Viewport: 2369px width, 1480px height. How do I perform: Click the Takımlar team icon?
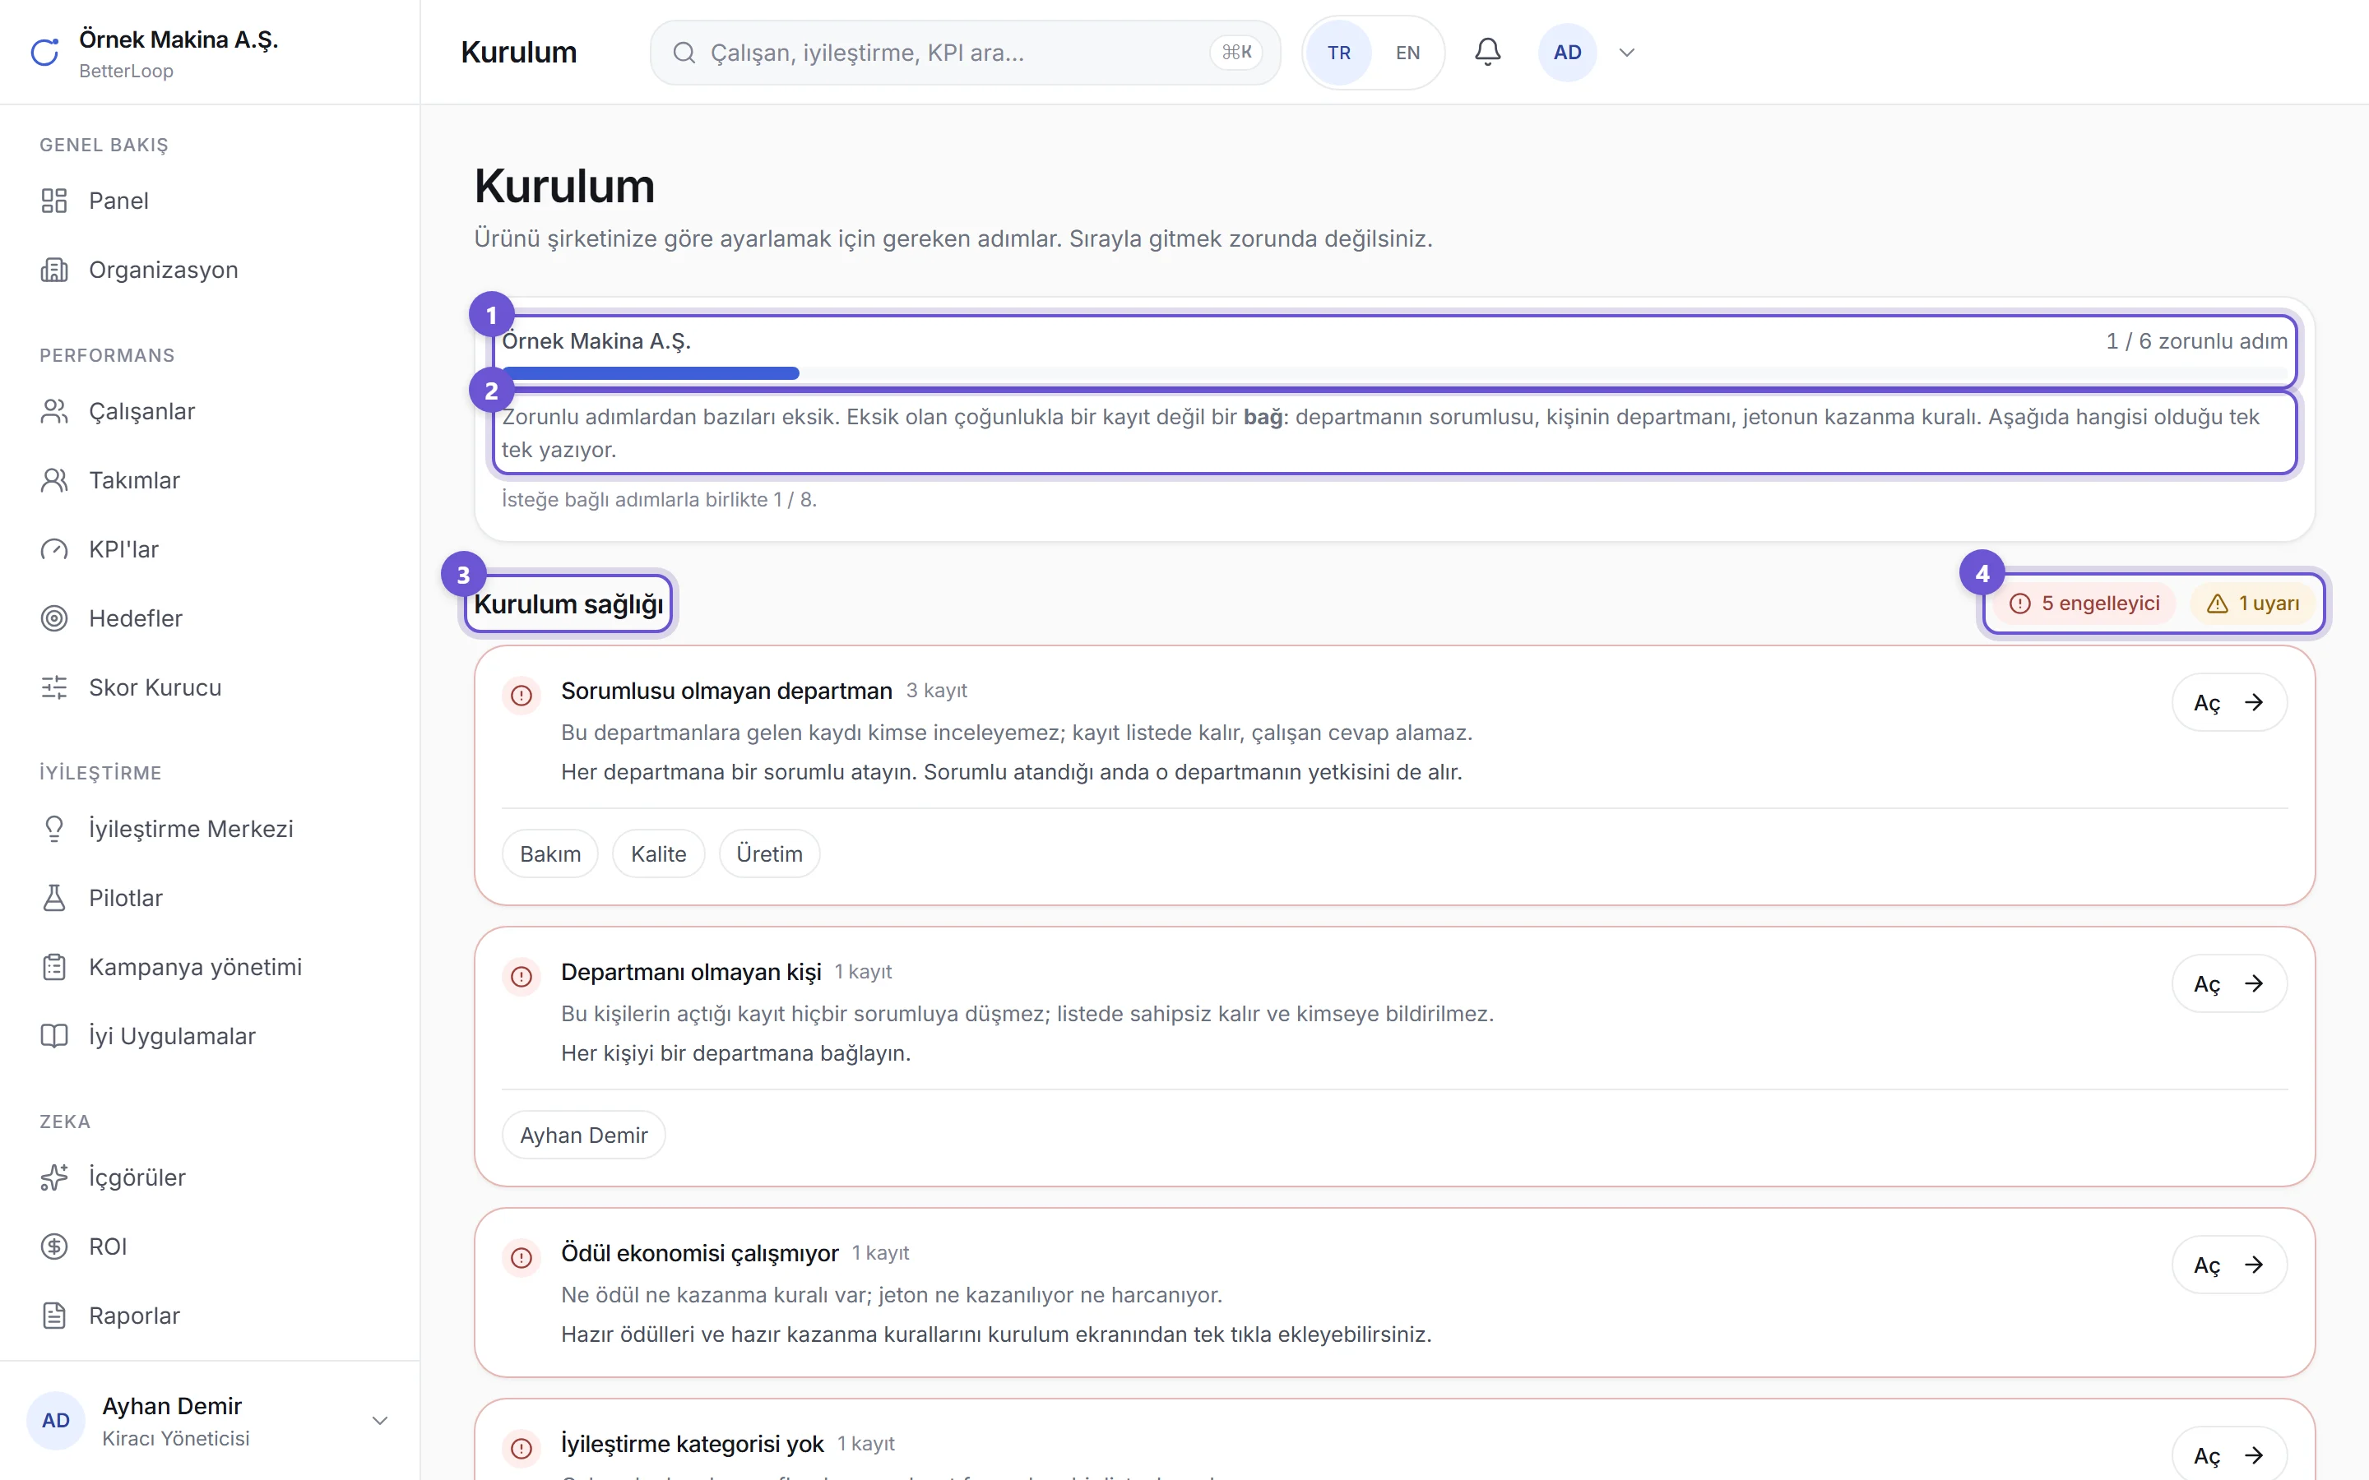pos(53,481)
